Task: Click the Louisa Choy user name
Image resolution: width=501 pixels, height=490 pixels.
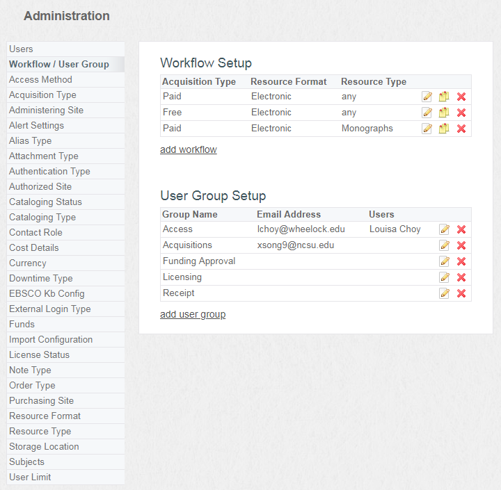Action: (395, 229)
